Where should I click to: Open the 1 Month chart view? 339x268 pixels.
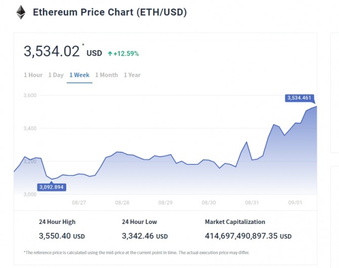coord(106,75)
